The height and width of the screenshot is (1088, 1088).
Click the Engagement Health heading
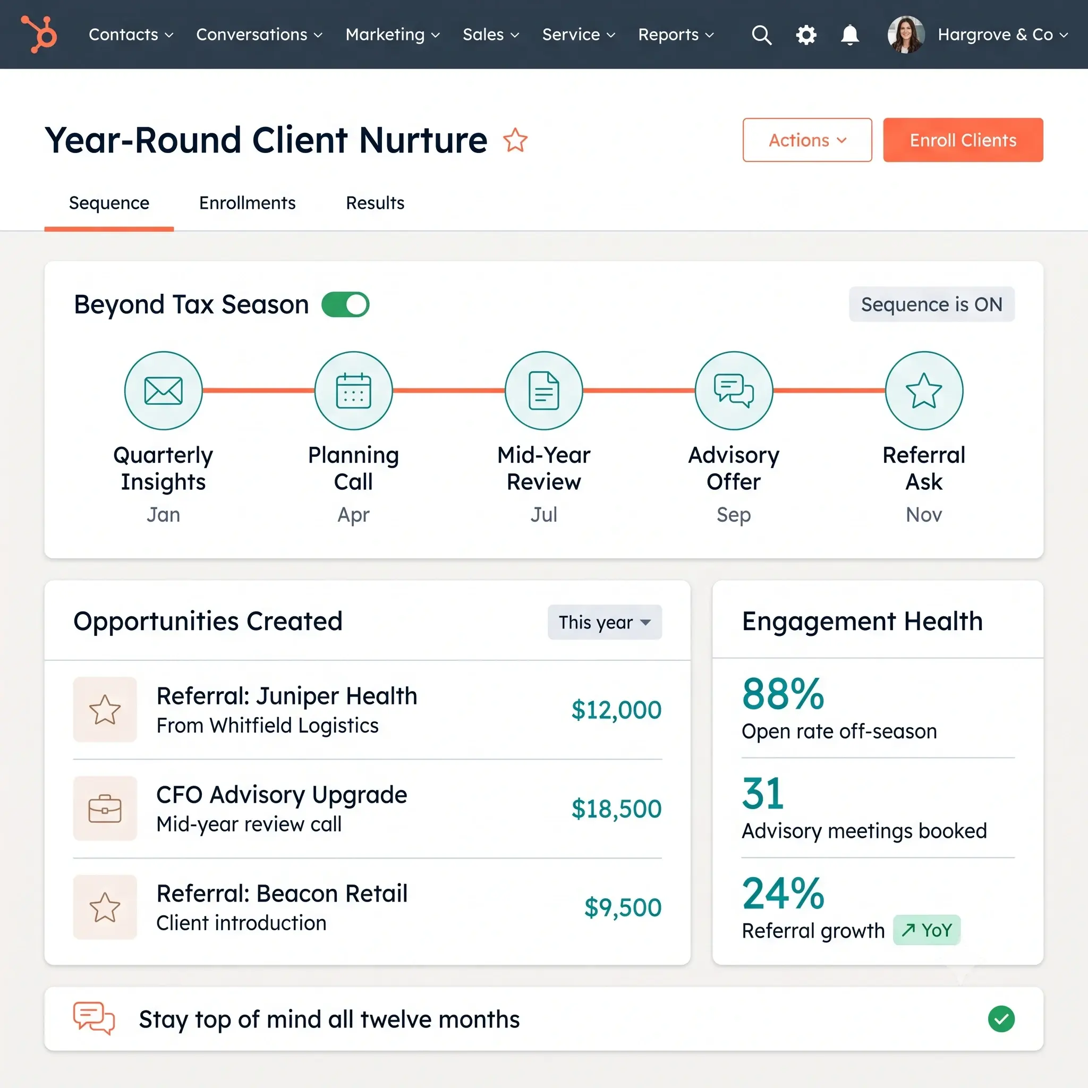pyautogui.click(x=862, y=622)
